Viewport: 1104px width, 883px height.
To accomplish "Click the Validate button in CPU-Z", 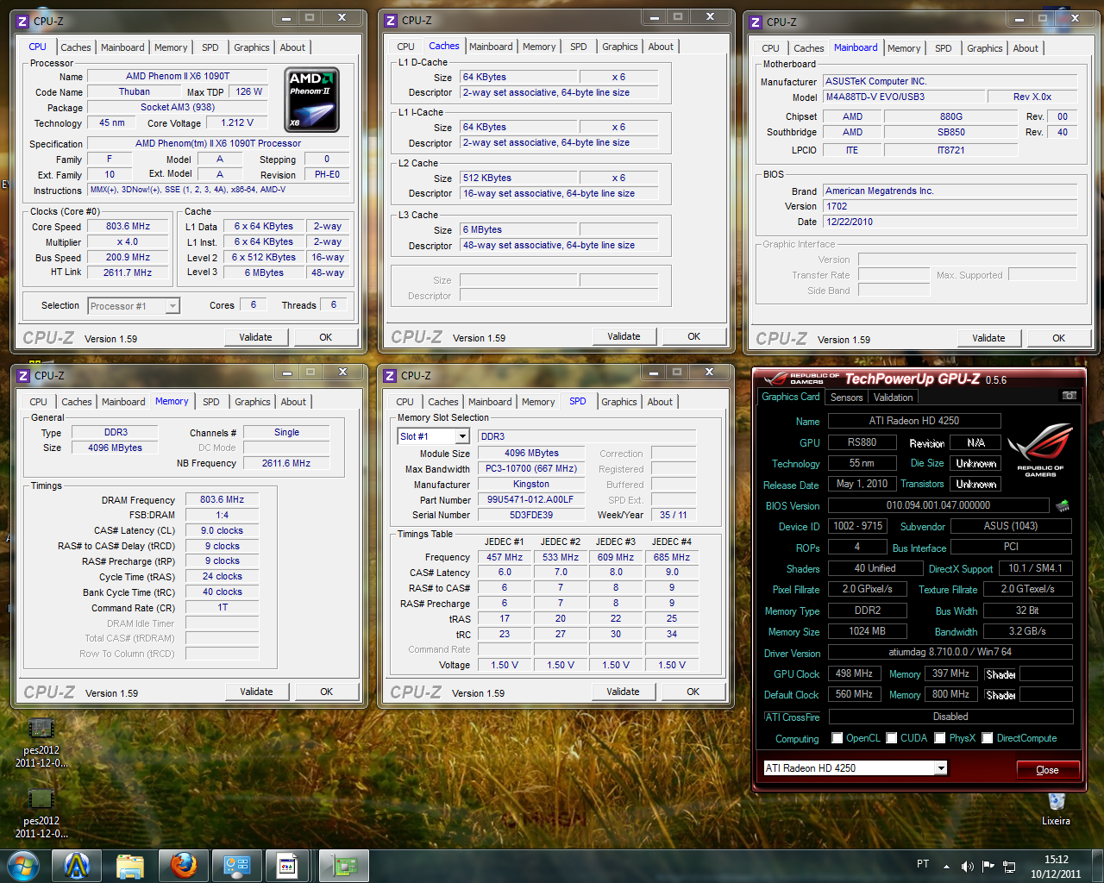I will pyautogui.click(x=256, y=337).
